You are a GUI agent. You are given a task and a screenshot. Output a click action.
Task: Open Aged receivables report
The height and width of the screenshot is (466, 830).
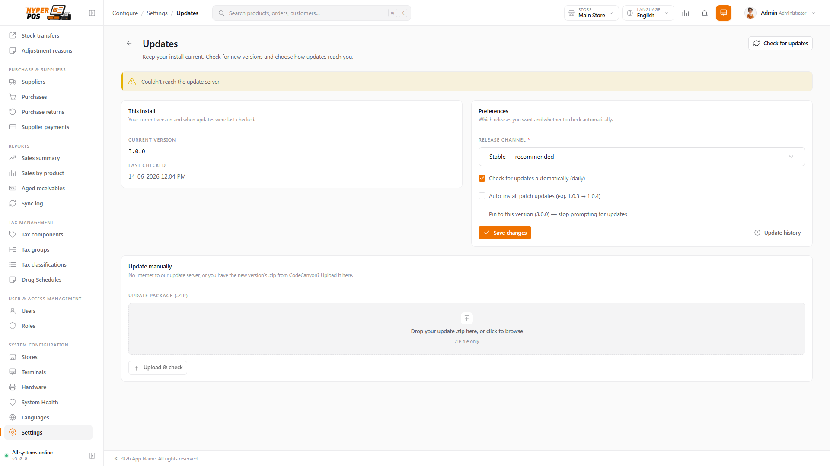(x=48, y=188)
